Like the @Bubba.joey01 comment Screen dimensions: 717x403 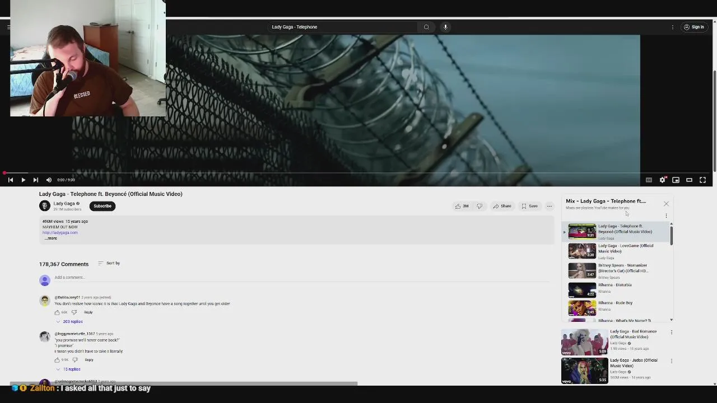coord(57,312)
